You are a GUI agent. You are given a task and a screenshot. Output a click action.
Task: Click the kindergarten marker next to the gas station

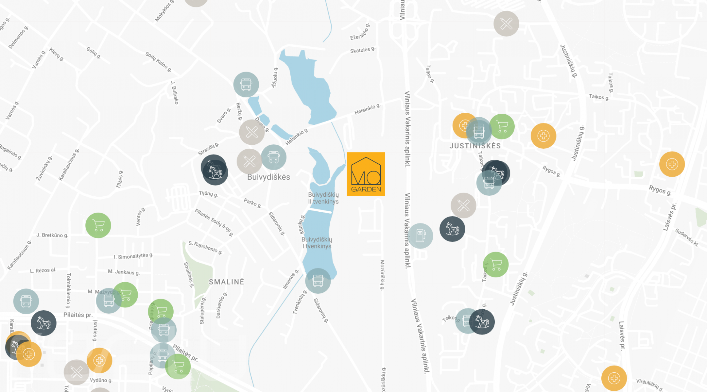(x=452, y=229)
